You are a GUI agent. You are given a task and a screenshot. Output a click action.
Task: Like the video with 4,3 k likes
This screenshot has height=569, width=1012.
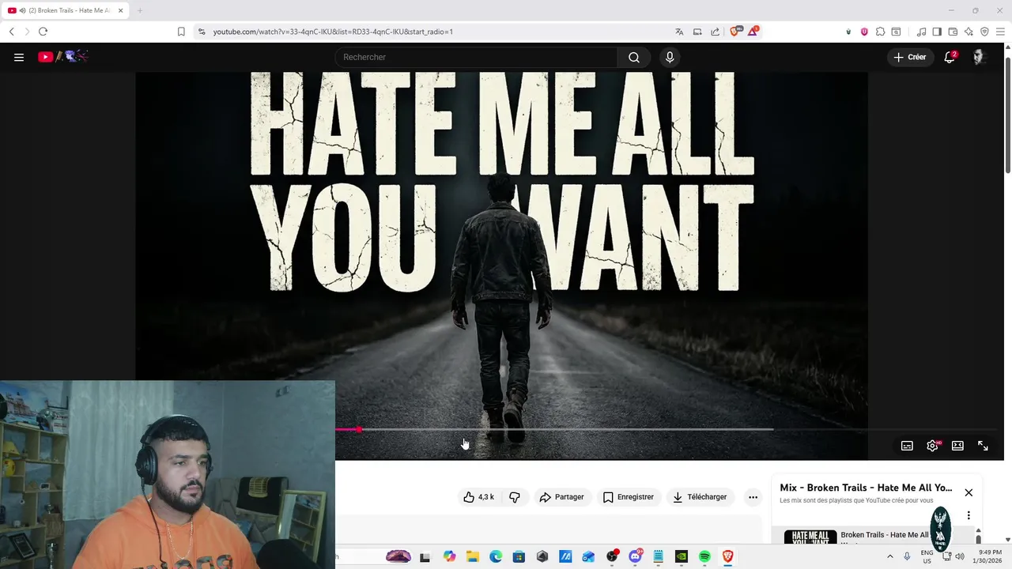[x=479, y=497]
